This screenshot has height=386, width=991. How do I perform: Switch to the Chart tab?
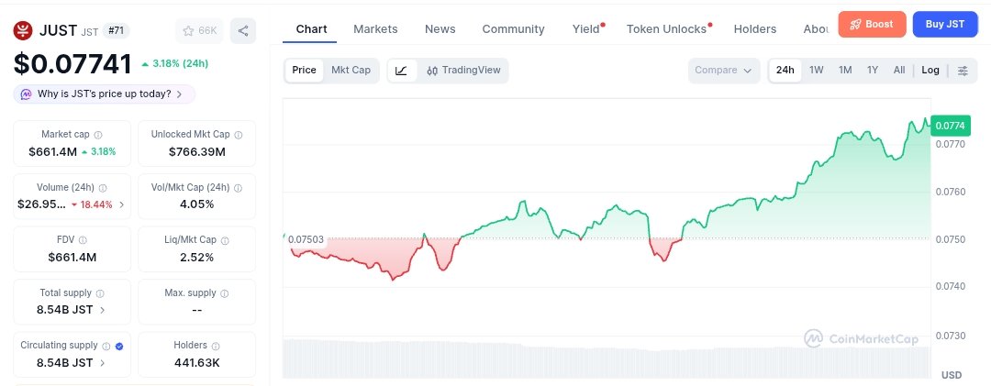tap(312, 29)
